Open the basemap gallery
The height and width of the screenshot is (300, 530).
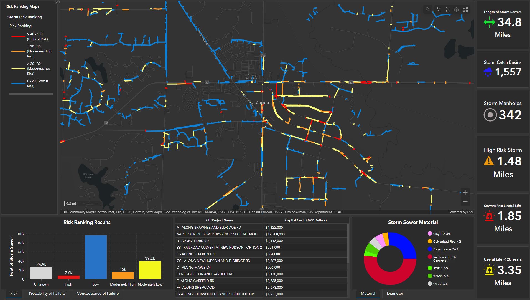click(x=465, y=9)
